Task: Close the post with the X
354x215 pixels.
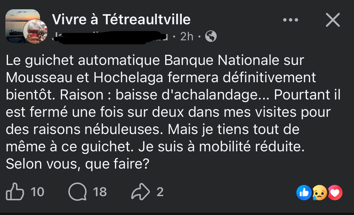Action: (333, 20)
